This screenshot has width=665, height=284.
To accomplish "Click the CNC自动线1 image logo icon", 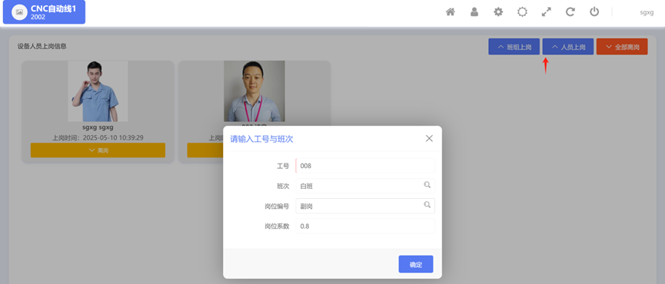I will (x=19, y=12).
